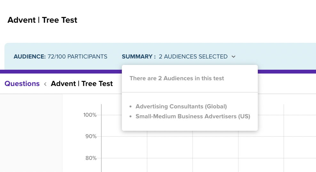Click the Advent | Tree Test breadcrumb
Screen dimensions: 316x172
click(82, 83)
